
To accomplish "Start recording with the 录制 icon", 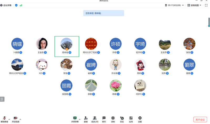I will [x=113, y=120].
